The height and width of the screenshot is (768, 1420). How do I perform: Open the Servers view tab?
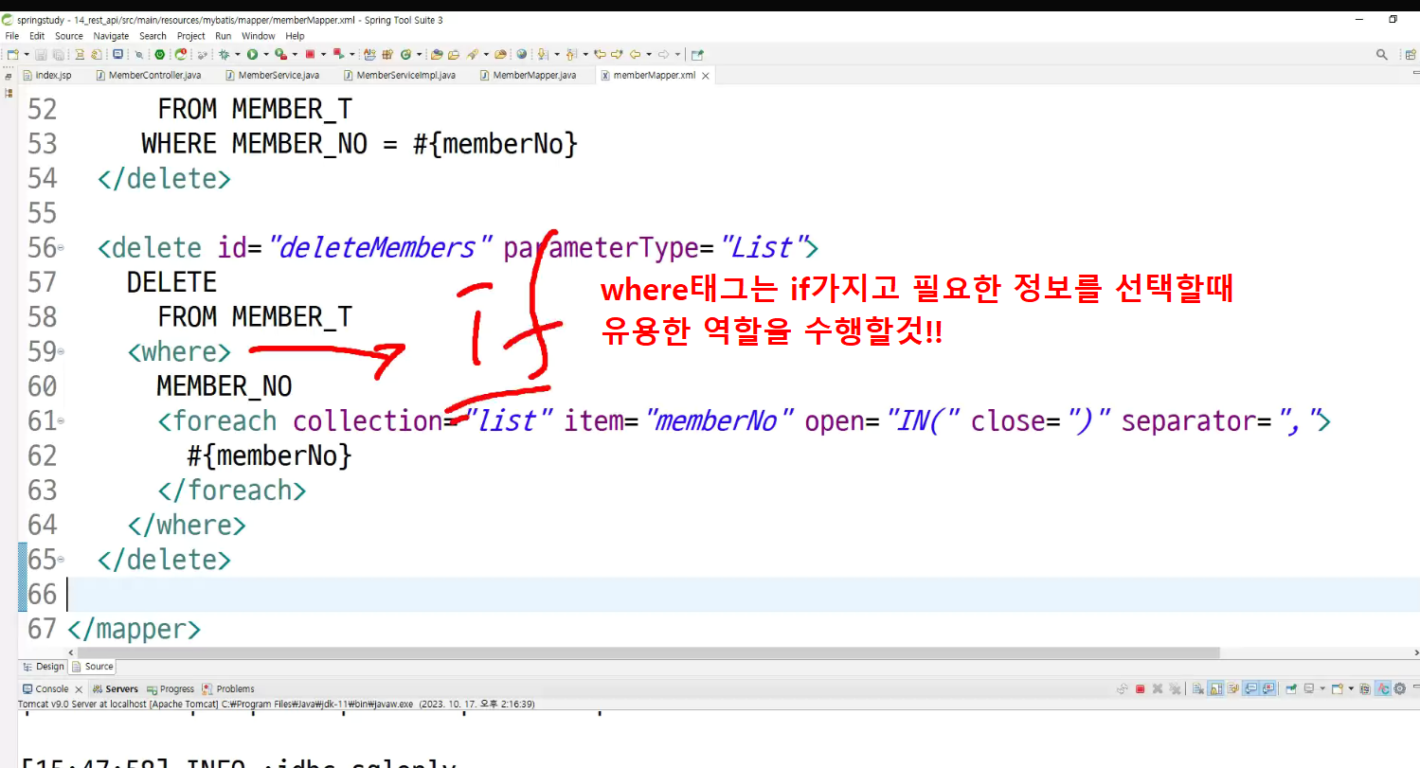coord(115,689)
